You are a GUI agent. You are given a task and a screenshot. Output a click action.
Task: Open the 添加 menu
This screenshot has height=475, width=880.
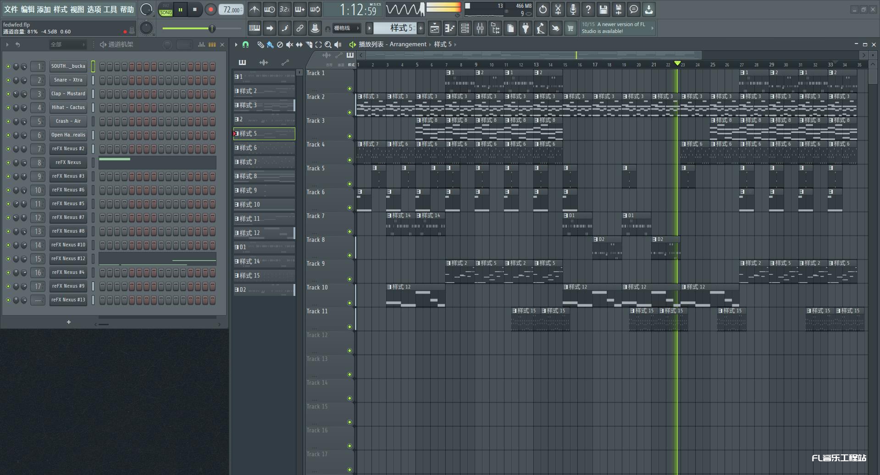(x=44, y=9)
